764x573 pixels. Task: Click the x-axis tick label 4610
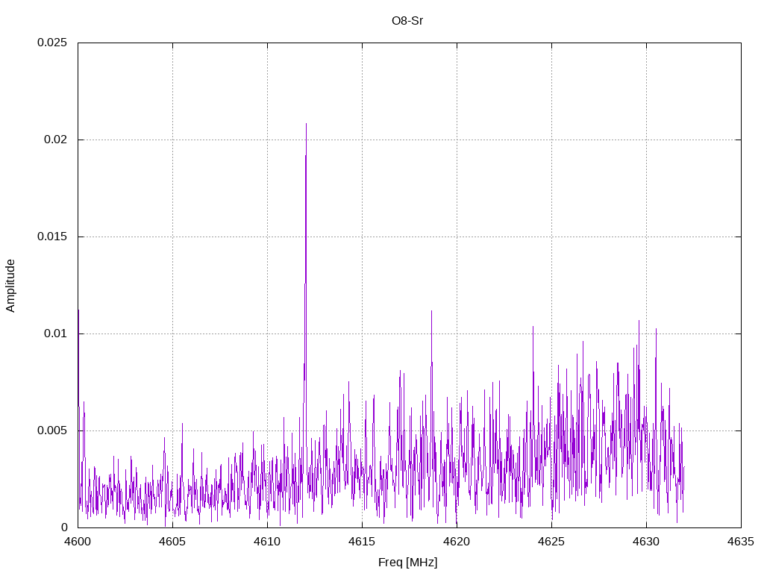[x=267, y=542]
